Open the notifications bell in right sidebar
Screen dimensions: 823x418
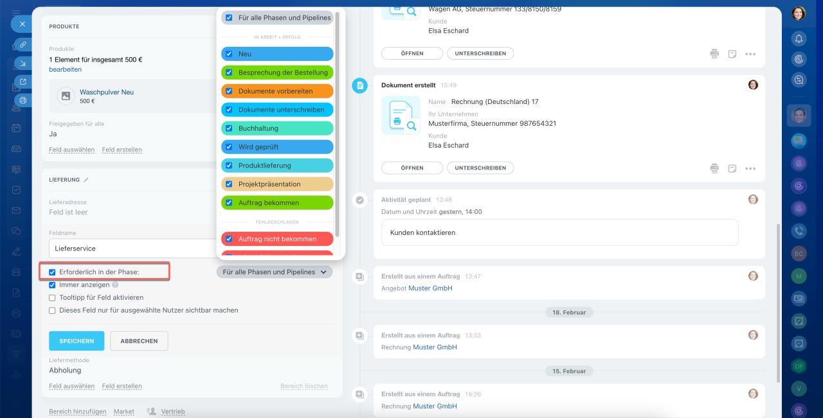coord(799,39)
